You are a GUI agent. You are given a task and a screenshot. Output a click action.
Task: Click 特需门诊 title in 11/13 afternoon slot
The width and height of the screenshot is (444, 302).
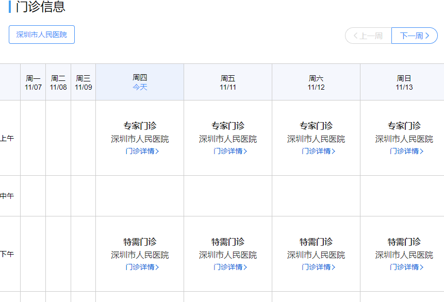pos(404,242)
